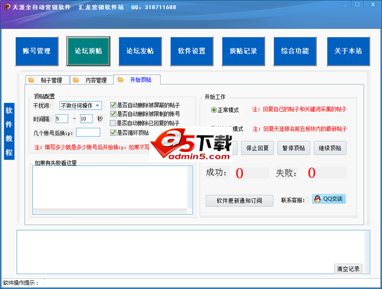Screen dimensions: 382x289
Task: Click the 清空记录 button
Action: point(348,269)
